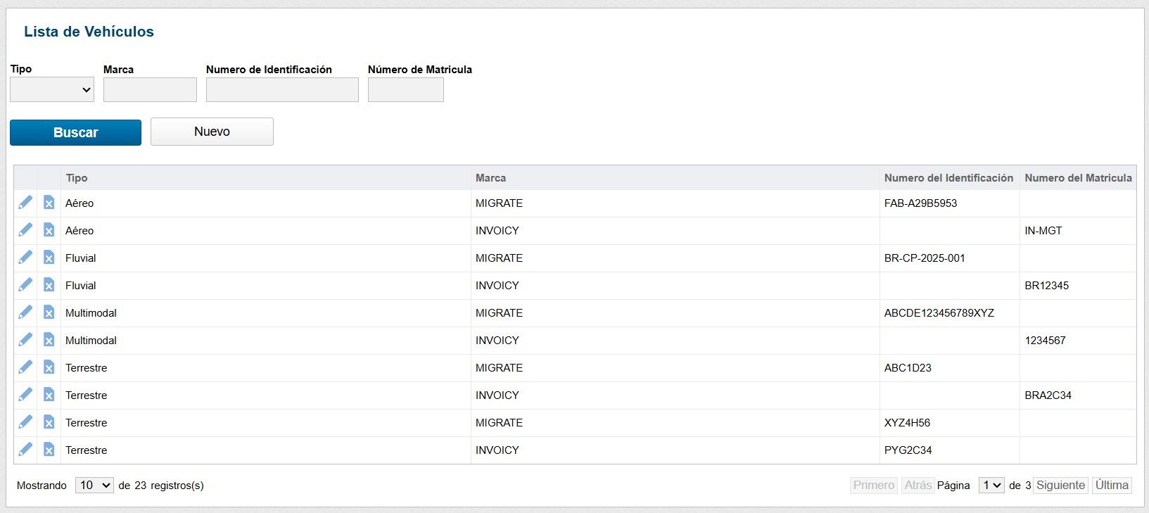The width and height of the screenshot is (1149, 513).
Task: Click Nuevo to add a vehicle
Action: click(x=212, y=132)
